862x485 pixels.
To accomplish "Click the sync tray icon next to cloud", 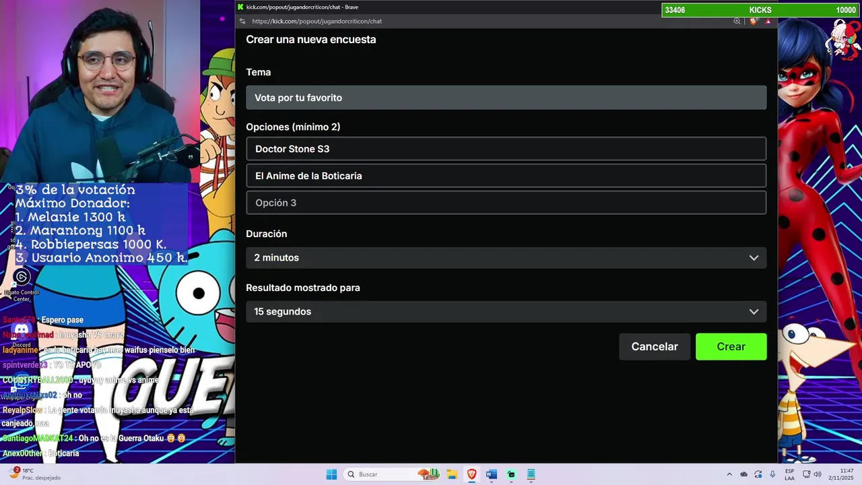I will pyautogui.click(x=758, y=474).
